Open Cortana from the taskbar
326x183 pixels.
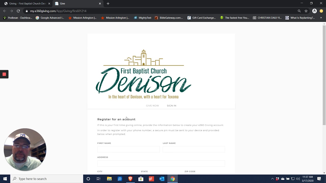tap(88, 179)
